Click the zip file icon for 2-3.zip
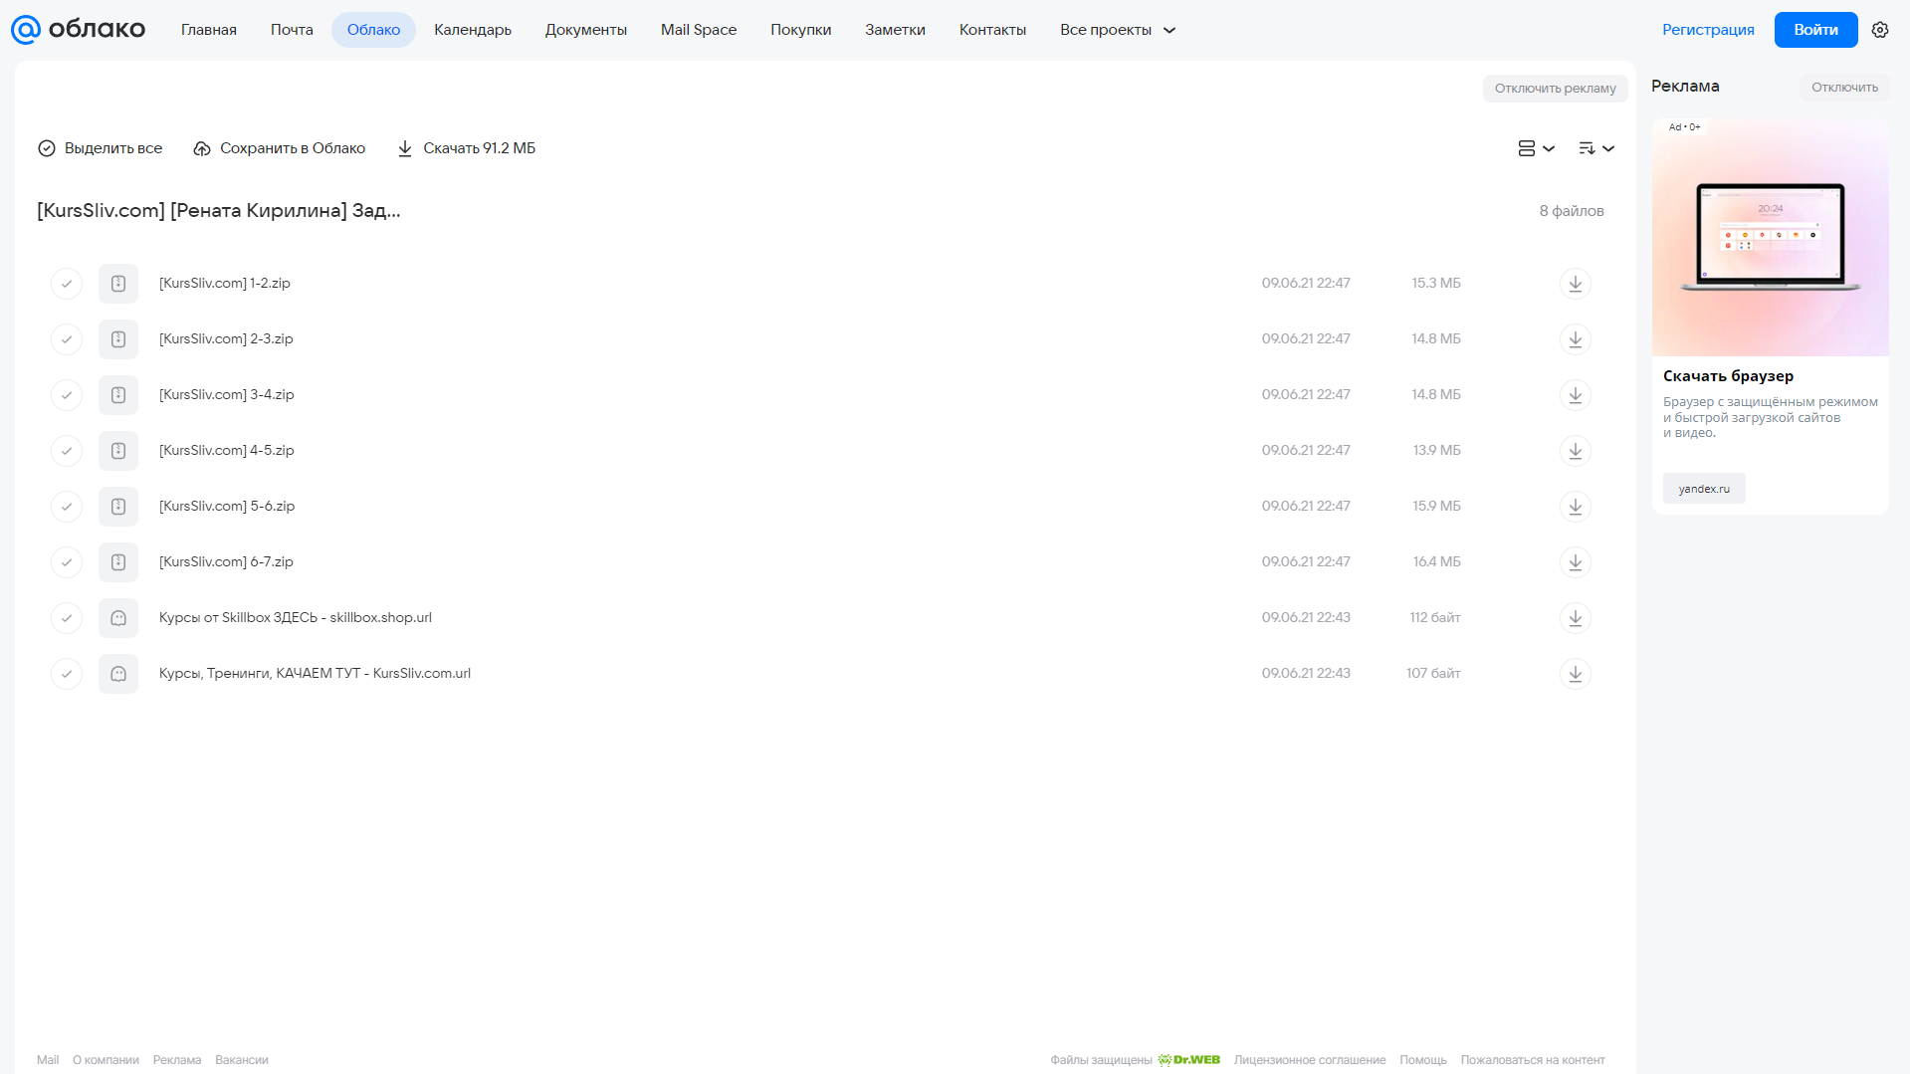Viewport: 1910px width, 1074px height. pos(118,339)
